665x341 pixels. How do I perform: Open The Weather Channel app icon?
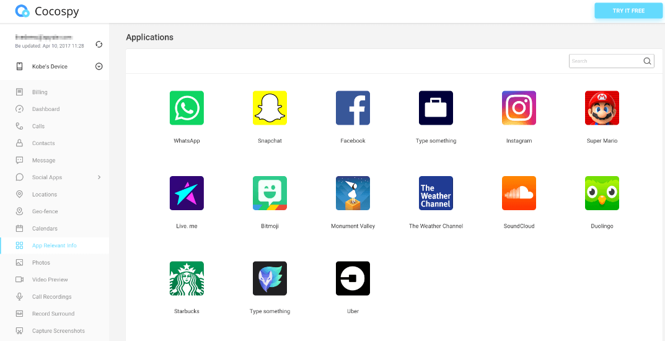tap(436, 193)
